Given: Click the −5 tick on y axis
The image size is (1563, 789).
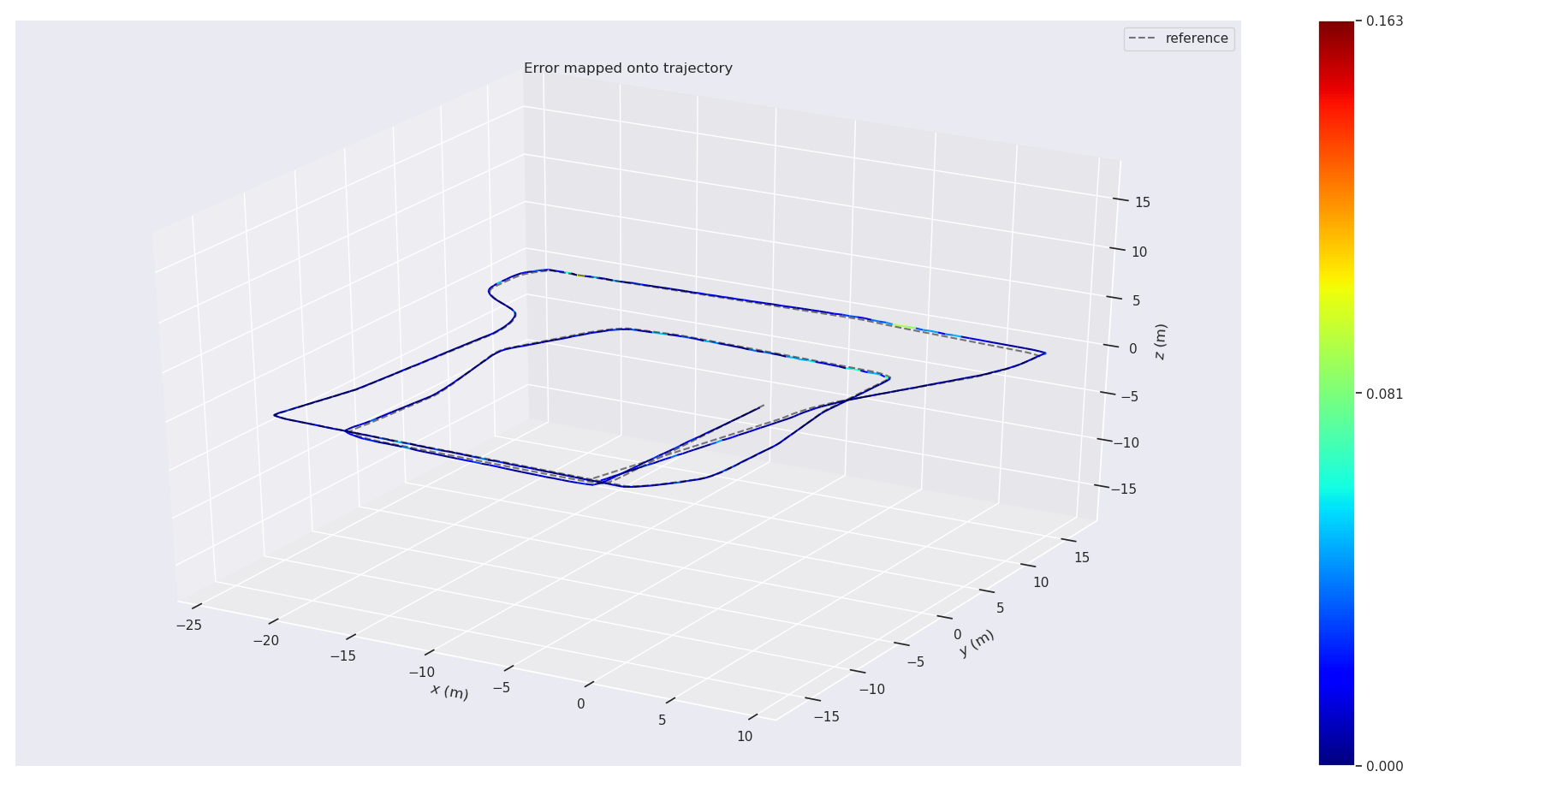Looking at the screenshot, I should 915,662.
